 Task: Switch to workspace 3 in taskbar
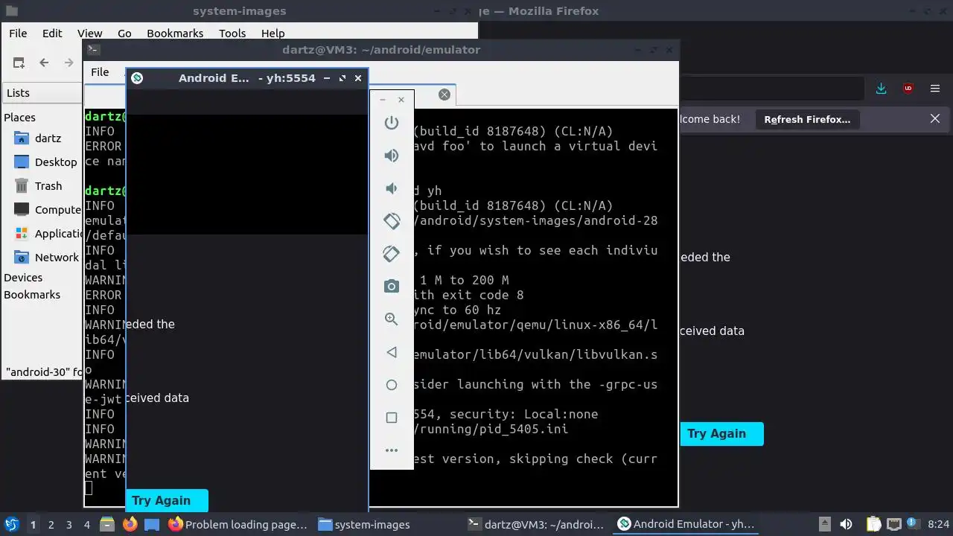[x=68, y=524]
